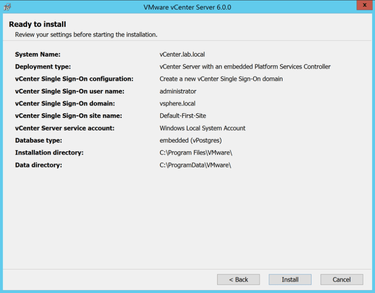The height and width of the screenshot is (293, 375).
Task: Click the embedded Platform Services Controller value
Action: click(x=245, y=67)
